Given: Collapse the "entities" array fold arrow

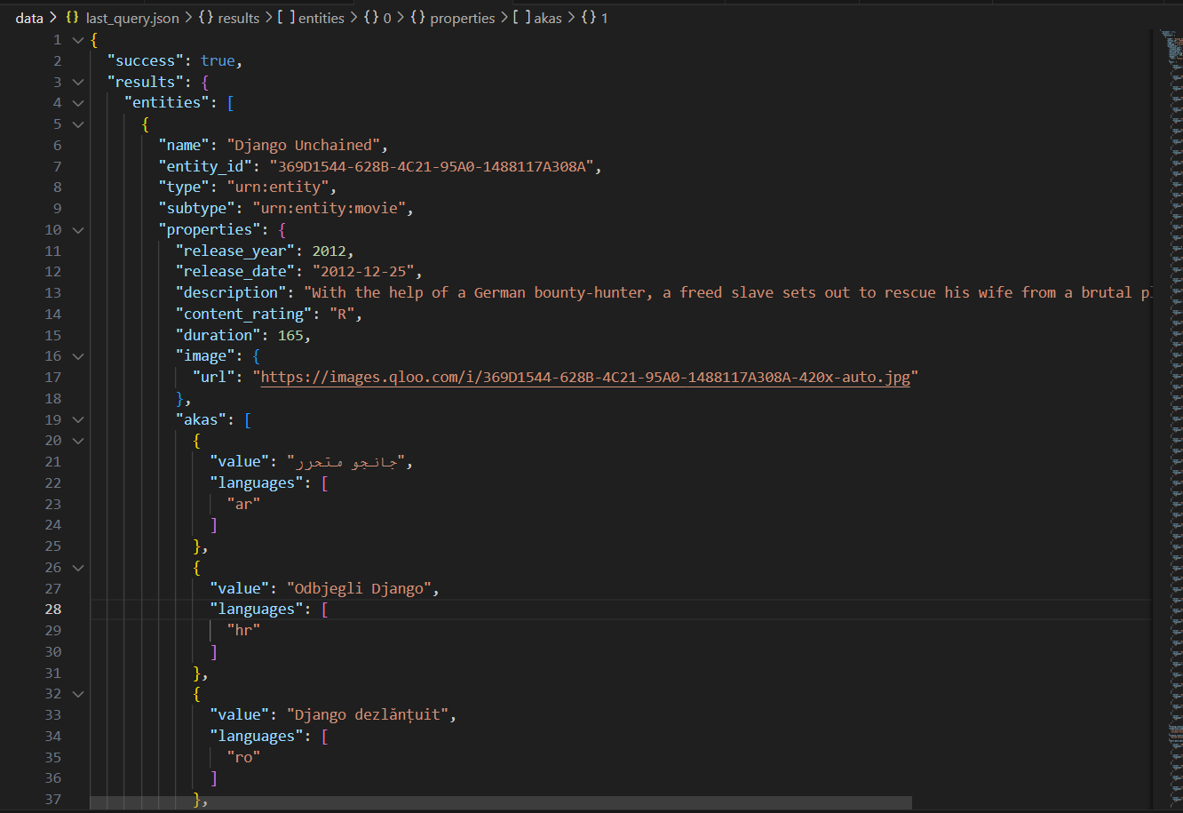Looking at the screenshot, I should (x=78, y=103).
